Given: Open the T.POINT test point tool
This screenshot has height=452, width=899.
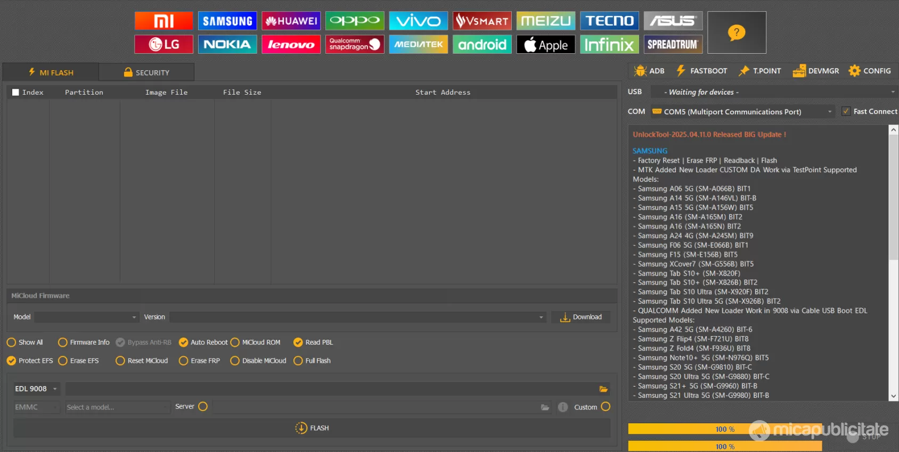Looking at the screenshot, I should [760, 71].
